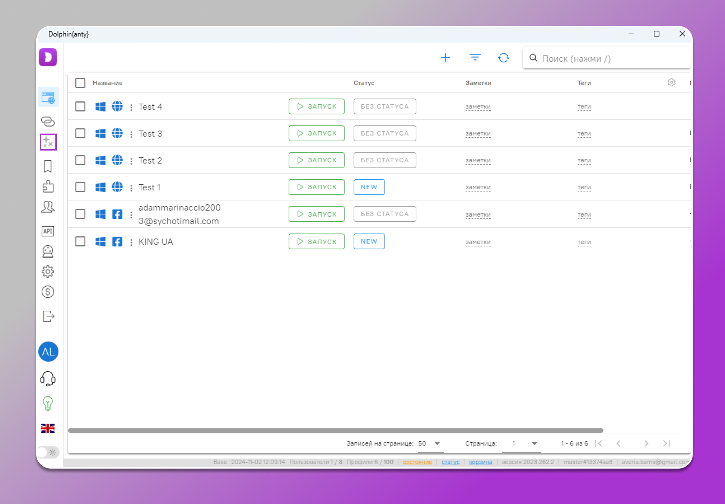Open the filter icon in toolbar
The height and width of the screenshot is (504, 725).
[x=475, y=58]
